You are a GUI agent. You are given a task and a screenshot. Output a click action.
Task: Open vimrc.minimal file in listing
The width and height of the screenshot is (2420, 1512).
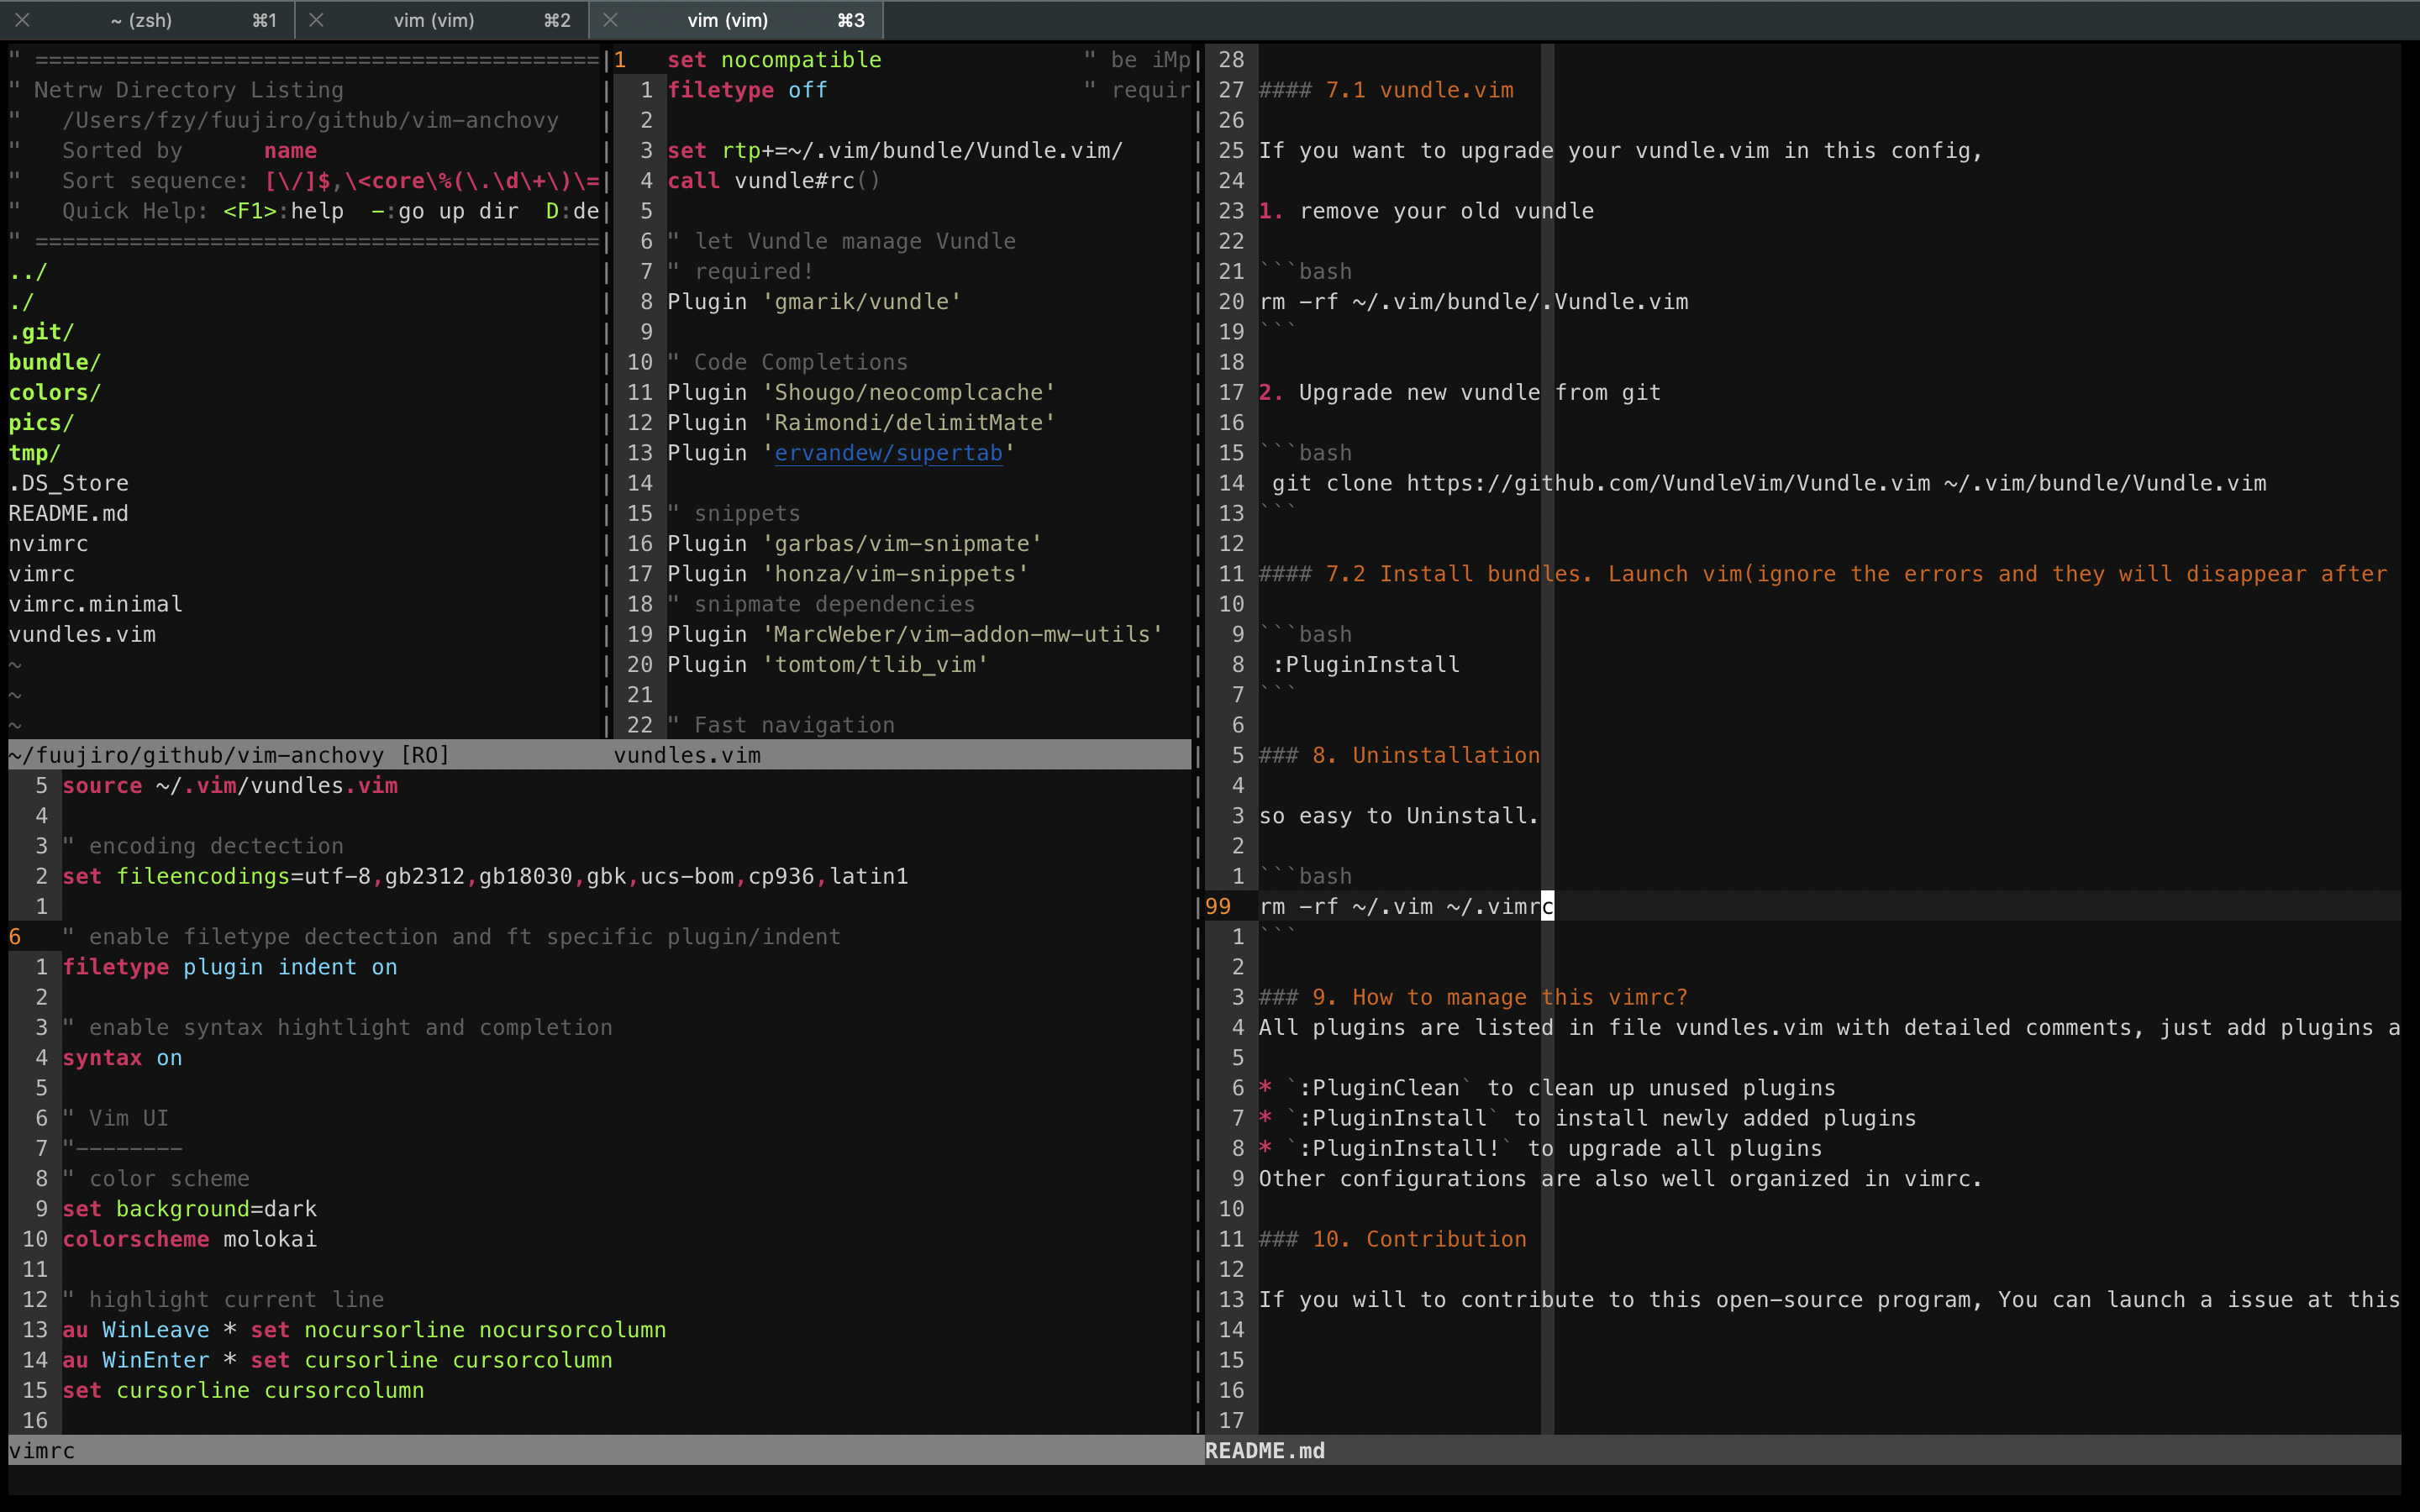[x=95, y=604]
